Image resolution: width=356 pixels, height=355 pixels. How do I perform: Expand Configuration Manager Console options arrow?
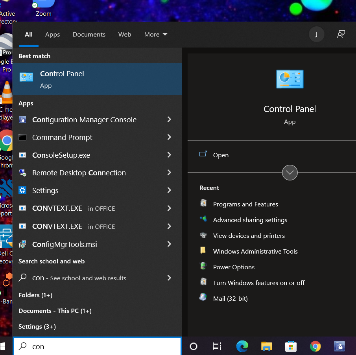(x=169, y=120)
